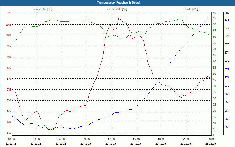This screenshot has height=147, width=235.
Task: Click the 23.12.19 date label
Action: pos(211,143)
